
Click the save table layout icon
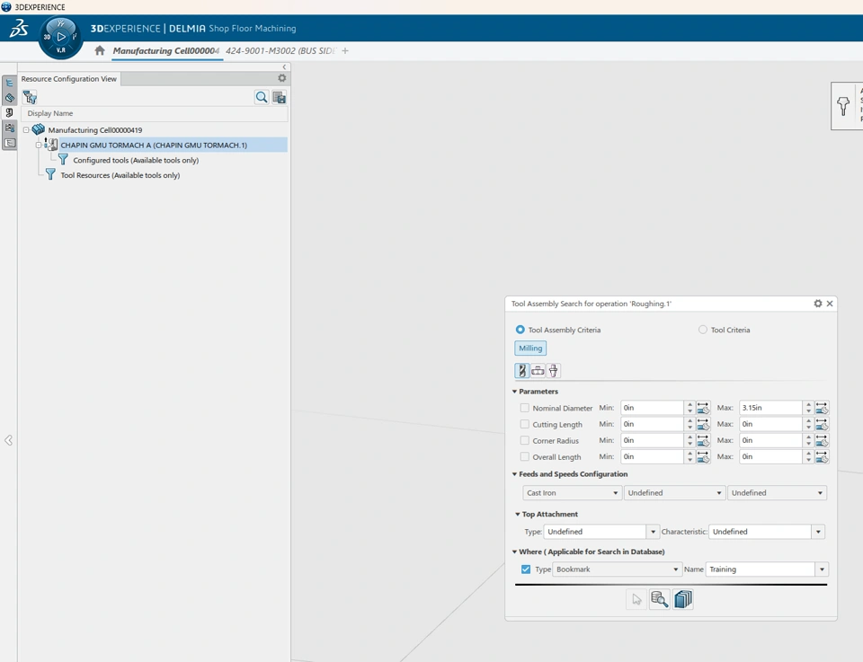280,97
